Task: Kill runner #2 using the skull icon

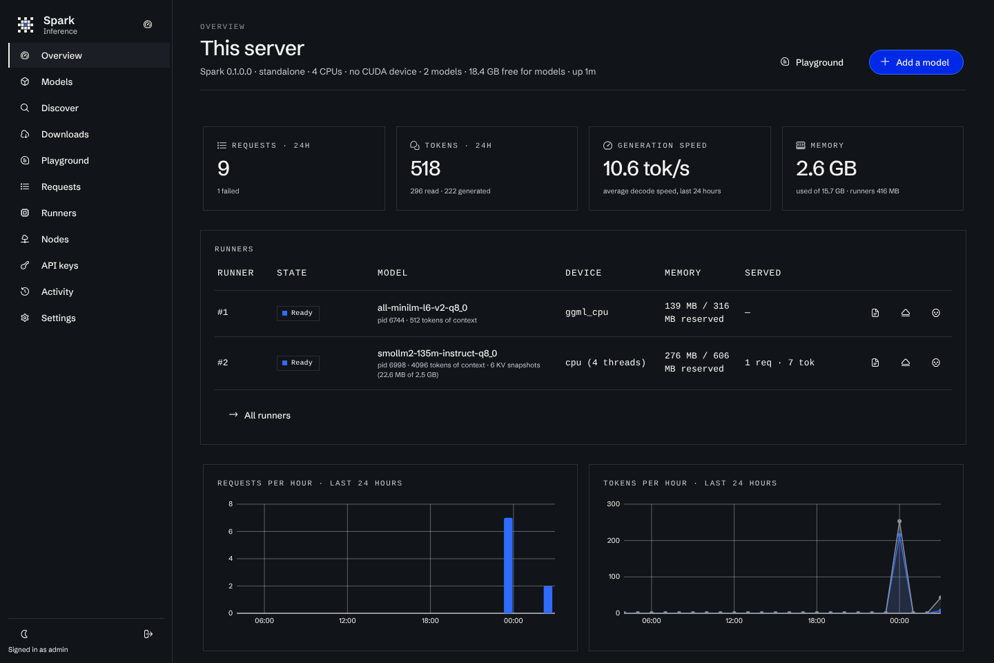Action: point(936,363)
